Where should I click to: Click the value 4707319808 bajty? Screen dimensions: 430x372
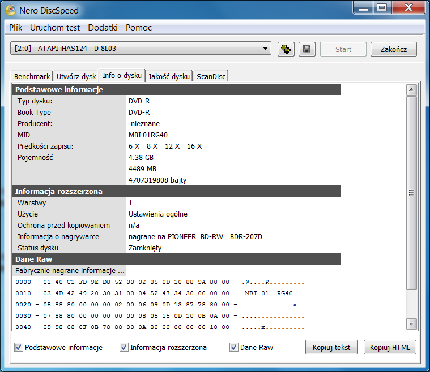[x=157, y=180]
